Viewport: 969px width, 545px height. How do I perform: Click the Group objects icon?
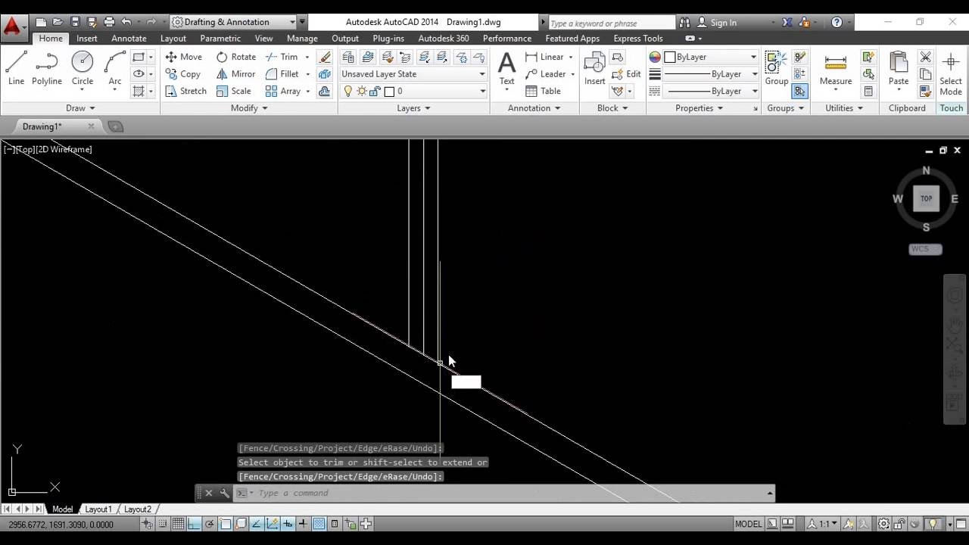[776, 68]
